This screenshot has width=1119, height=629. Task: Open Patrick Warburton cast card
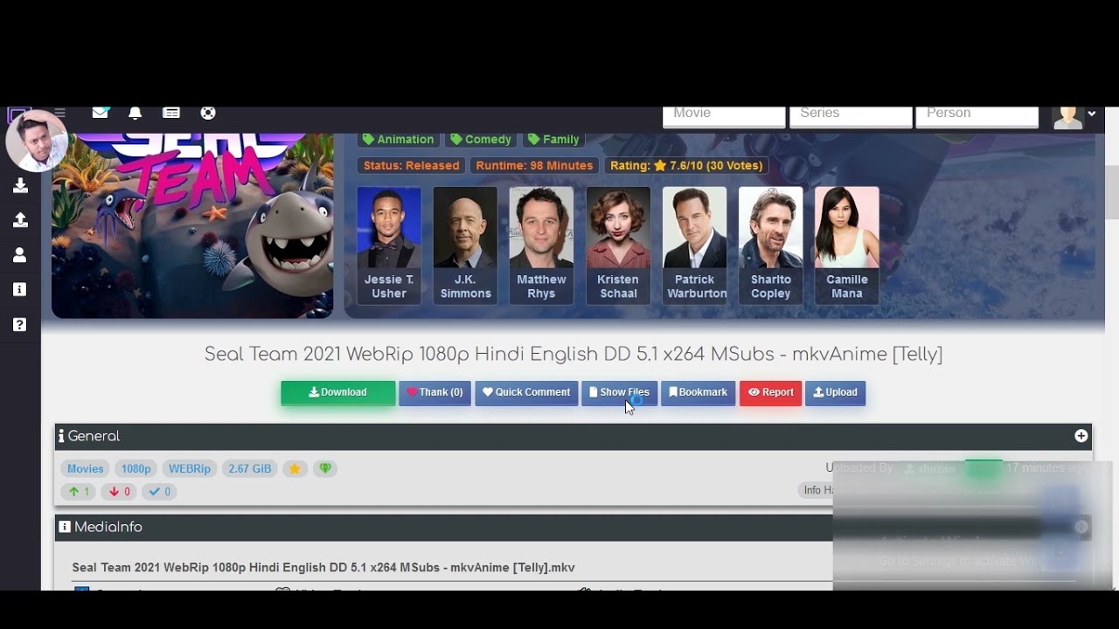(x=695, y=245)
